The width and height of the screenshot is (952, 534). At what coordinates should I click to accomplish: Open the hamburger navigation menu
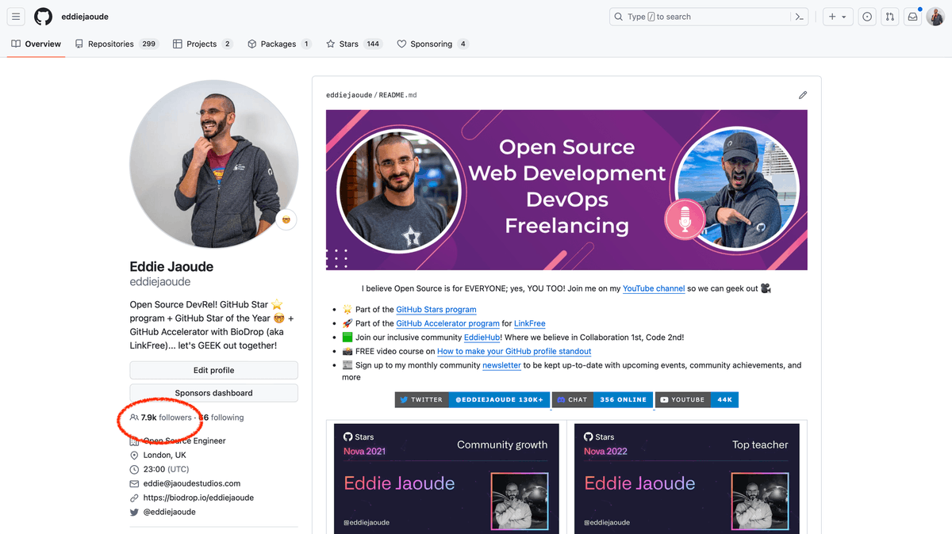(x=16, y=16)
